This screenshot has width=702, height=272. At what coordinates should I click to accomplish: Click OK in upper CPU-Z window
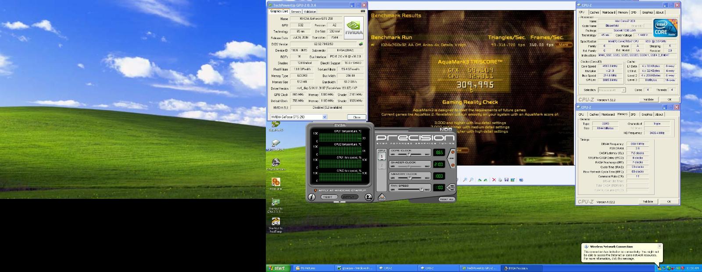pyautogui.click(x=669, y=99)
